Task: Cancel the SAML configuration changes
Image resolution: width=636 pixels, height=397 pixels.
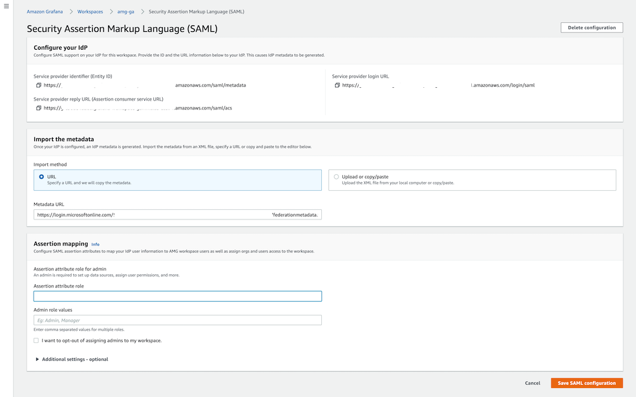Action: 532,383
